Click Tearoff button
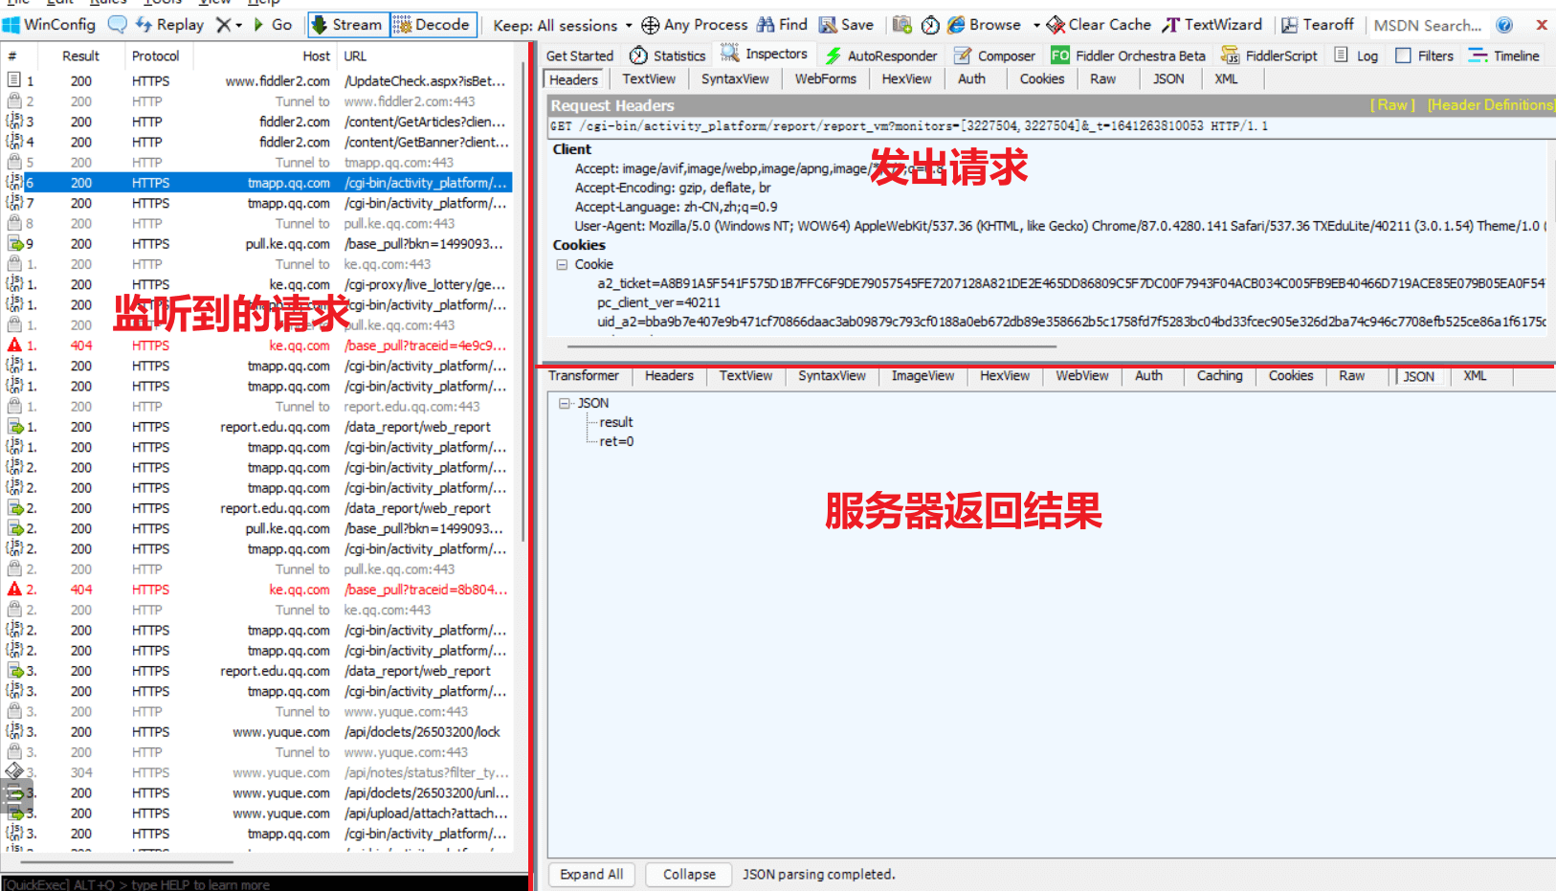This screenshot has width=1556, height=891. pos(1318,25)
